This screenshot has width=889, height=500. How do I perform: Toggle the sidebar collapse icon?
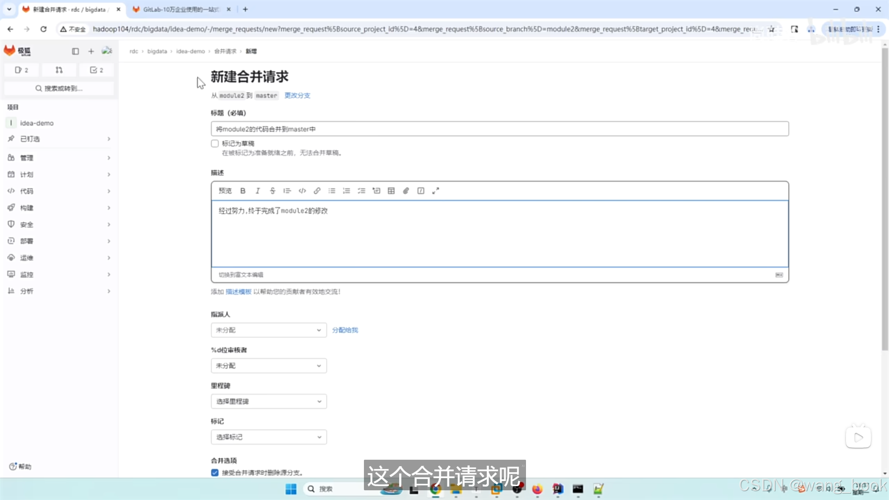pyautogui.click(x=75, y=51)
